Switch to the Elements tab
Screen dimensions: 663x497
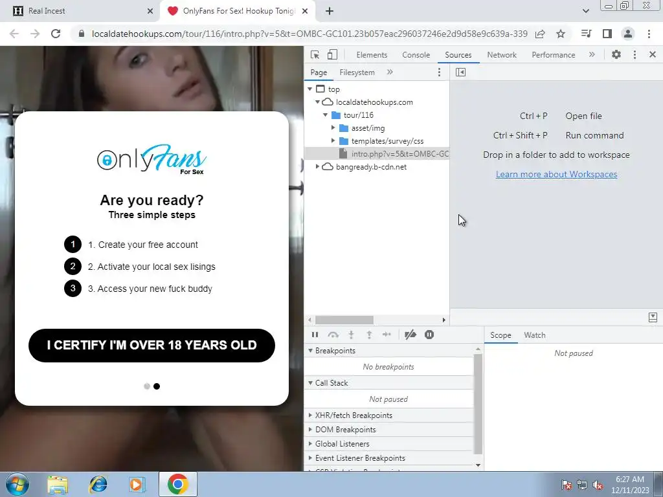372,55
